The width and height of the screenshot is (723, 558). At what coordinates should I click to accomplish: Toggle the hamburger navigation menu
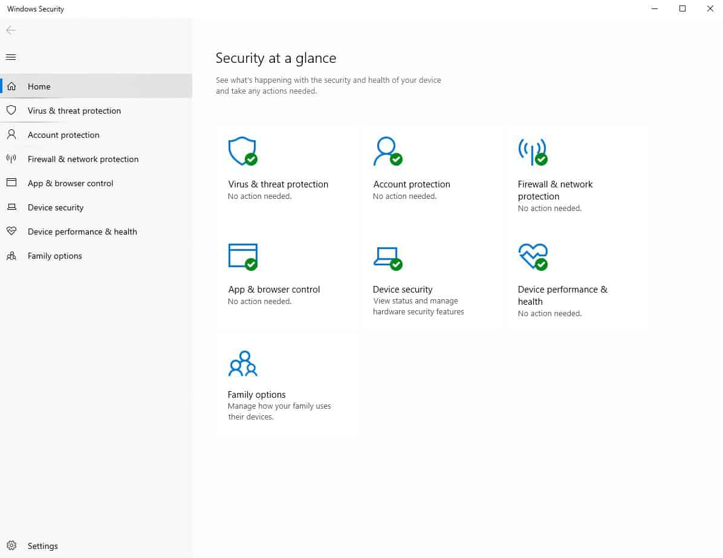coord(11,57)
